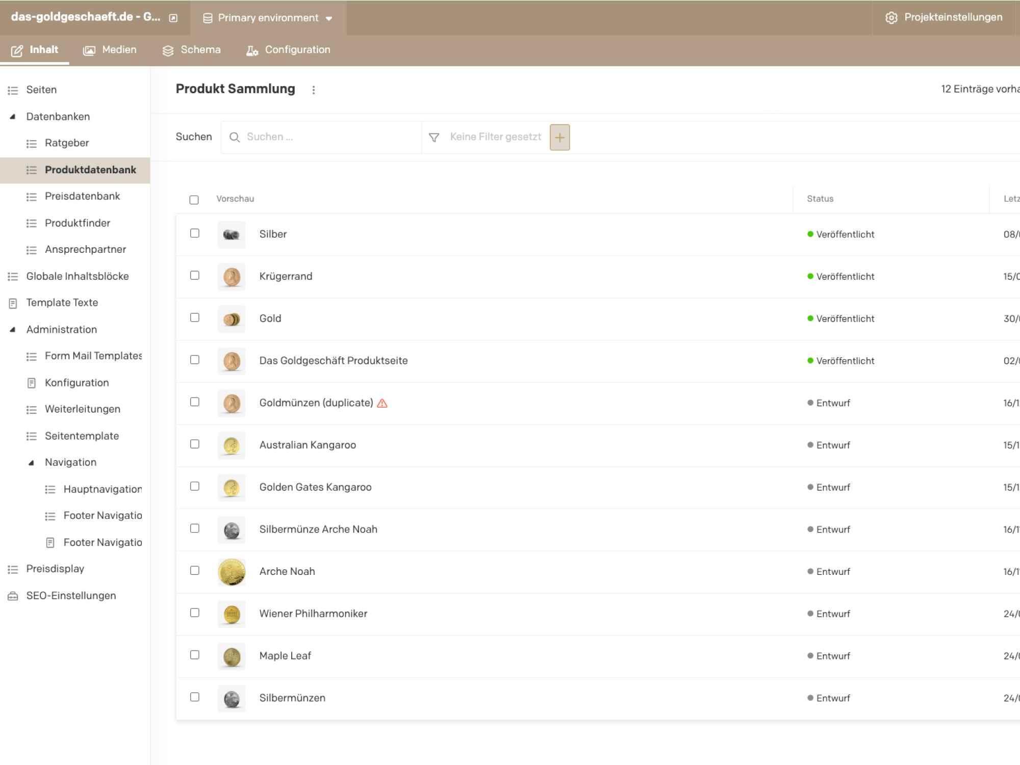This screenshot has width=1020, height=765.
Task: Open Form Mail Templates in the sidebar
Action: (93, 356)
